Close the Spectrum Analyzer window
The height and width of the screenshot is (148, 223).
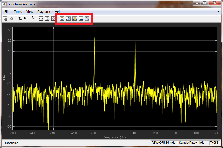[x=215, y=3]
